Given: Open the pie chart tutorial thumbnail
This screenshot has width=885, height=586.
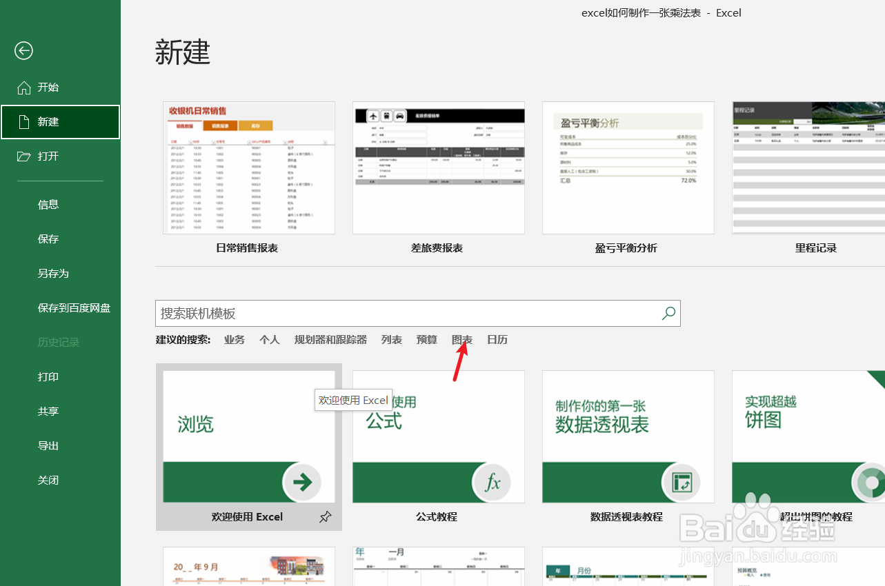Looking at the screenshot, I should click(x=808, y=437).
